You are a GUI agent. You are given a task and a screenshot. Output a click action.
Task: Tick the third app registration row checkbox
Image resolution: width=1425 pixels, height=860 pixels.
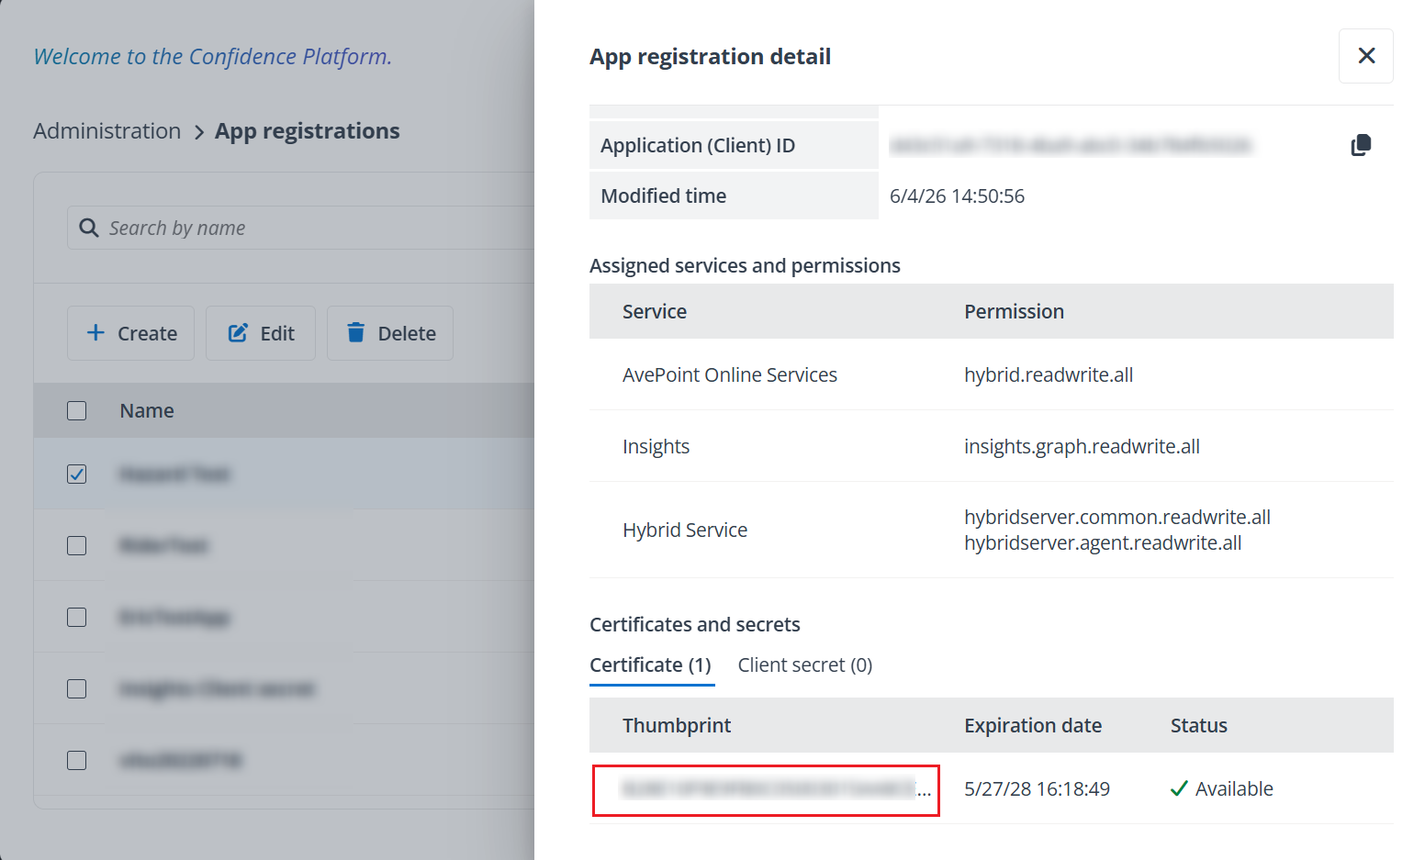(x=77, y=617)
